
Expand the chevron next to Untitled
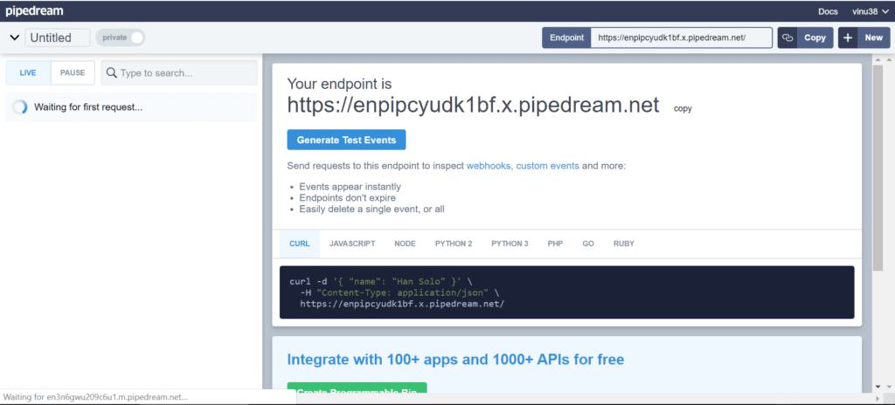pyautogui.click(x=14, y=38)
